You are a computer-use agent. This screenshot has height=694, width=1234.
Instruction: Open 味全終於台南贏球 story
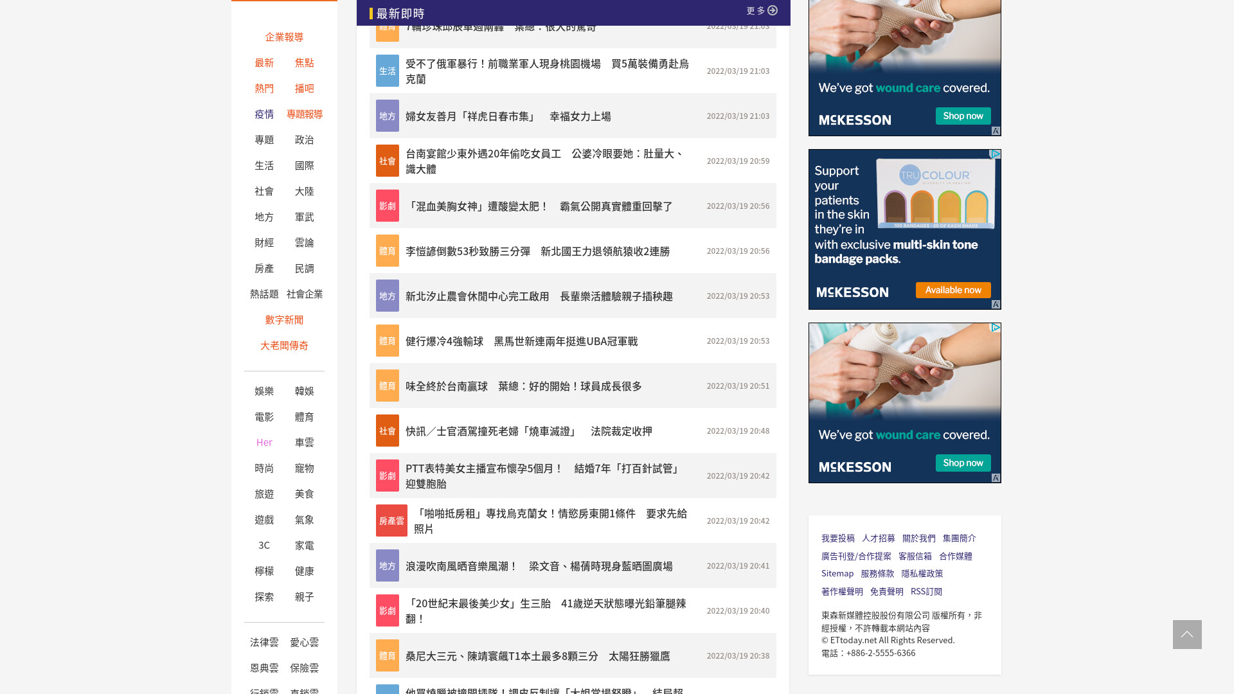(524, 386)
